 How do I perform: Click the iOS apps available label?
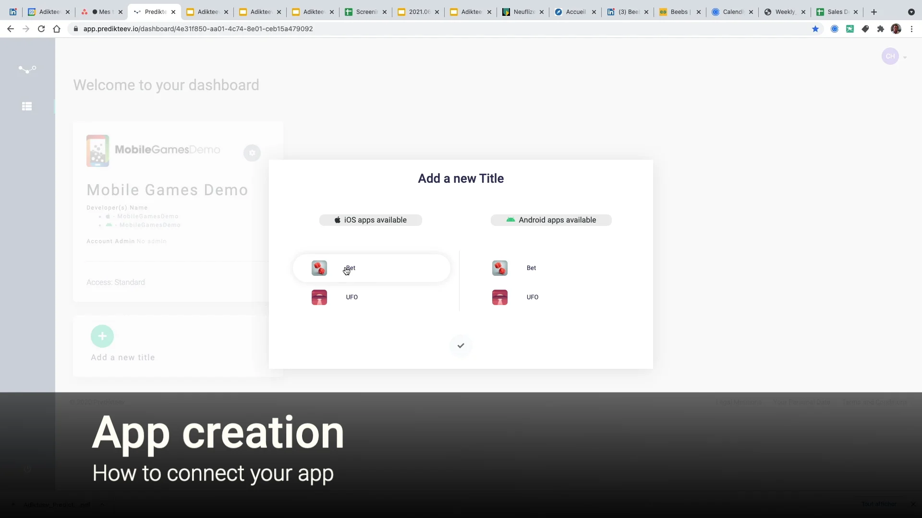click(371, 220)
